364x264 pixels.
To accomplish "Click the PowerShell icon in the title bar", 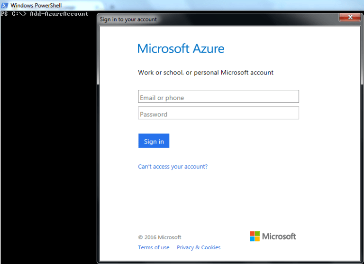I will (4, 5).
